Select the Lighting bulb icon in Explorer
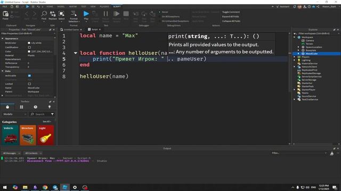 [x=299, y=60]
